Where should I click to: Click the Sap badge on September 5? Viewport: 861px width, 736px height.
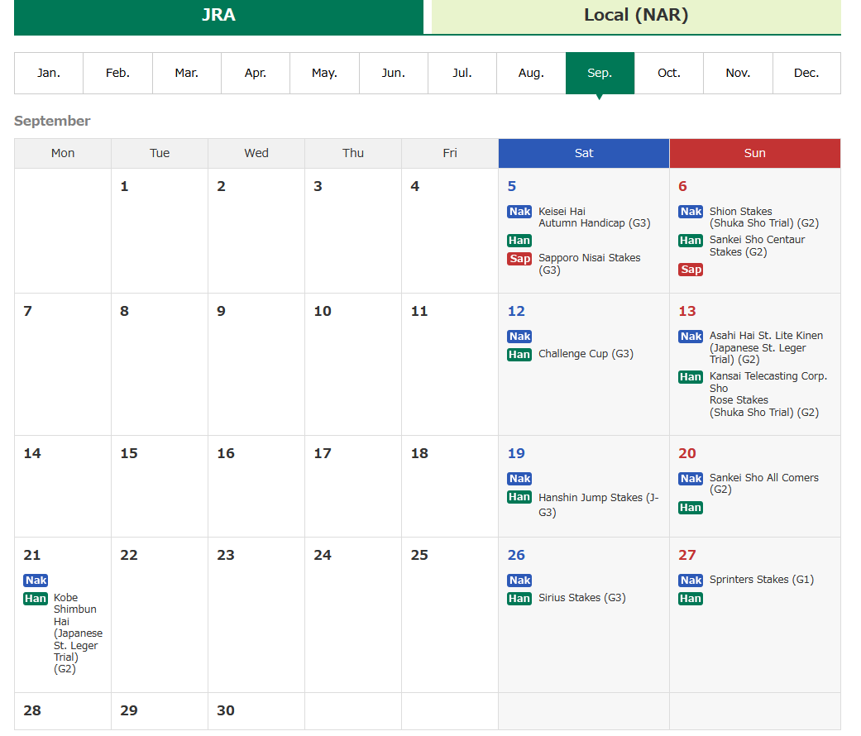[x=519, y=259]
